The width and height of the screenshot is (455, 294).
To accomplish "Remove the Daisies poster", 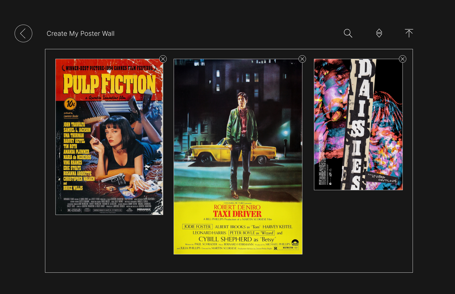I will (403, 59).
